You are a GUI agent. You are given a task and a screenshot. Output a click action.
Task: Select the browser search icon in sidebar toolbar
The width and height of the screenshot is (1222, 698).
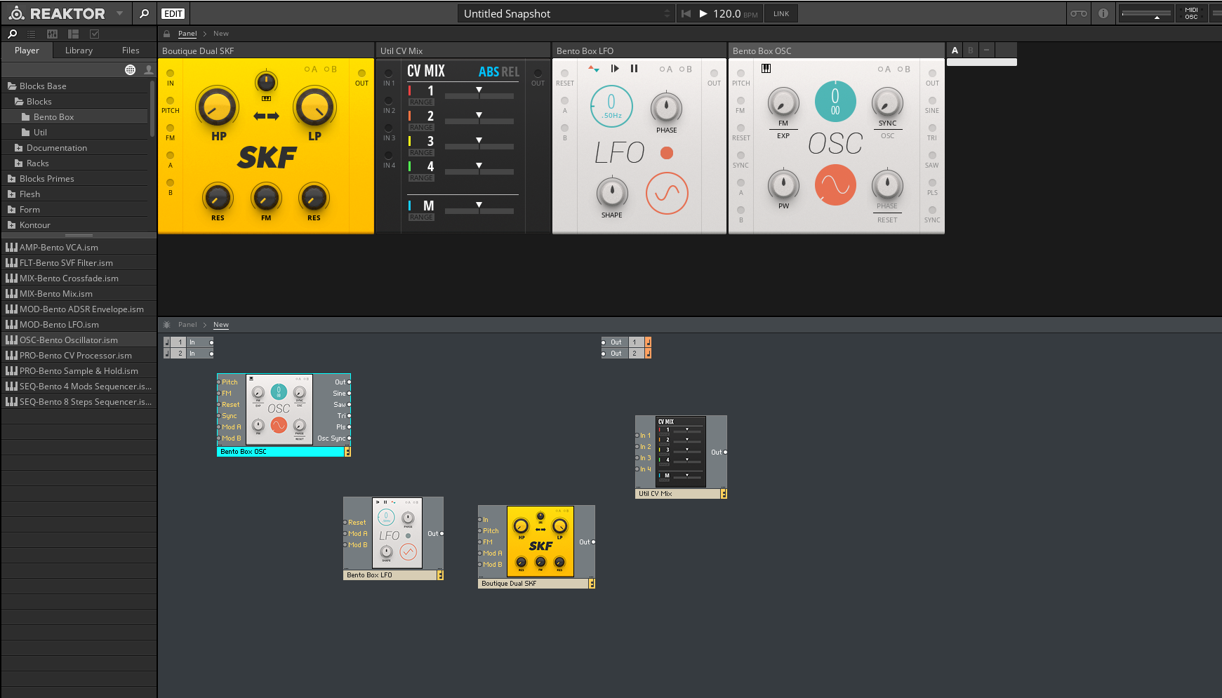(12, 34)
